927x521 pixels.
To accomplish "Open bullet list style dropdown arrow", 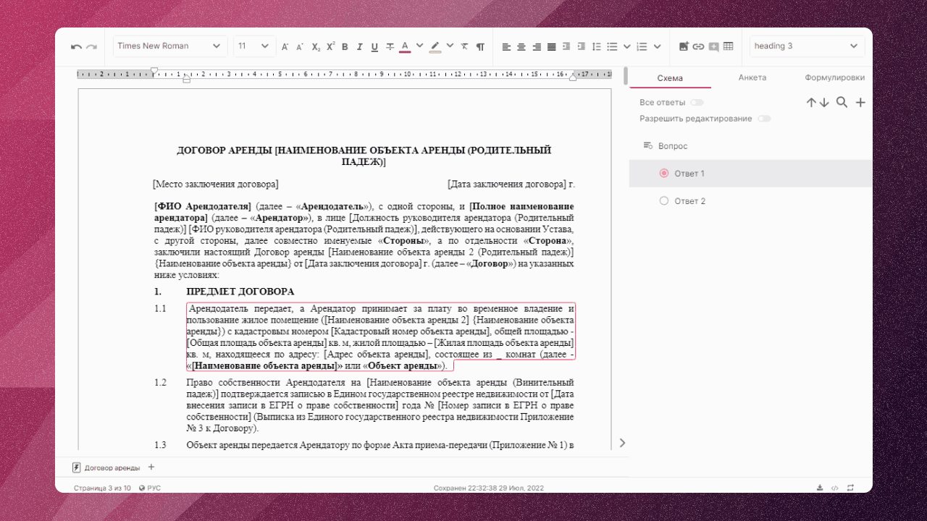I will pos(627,46).
